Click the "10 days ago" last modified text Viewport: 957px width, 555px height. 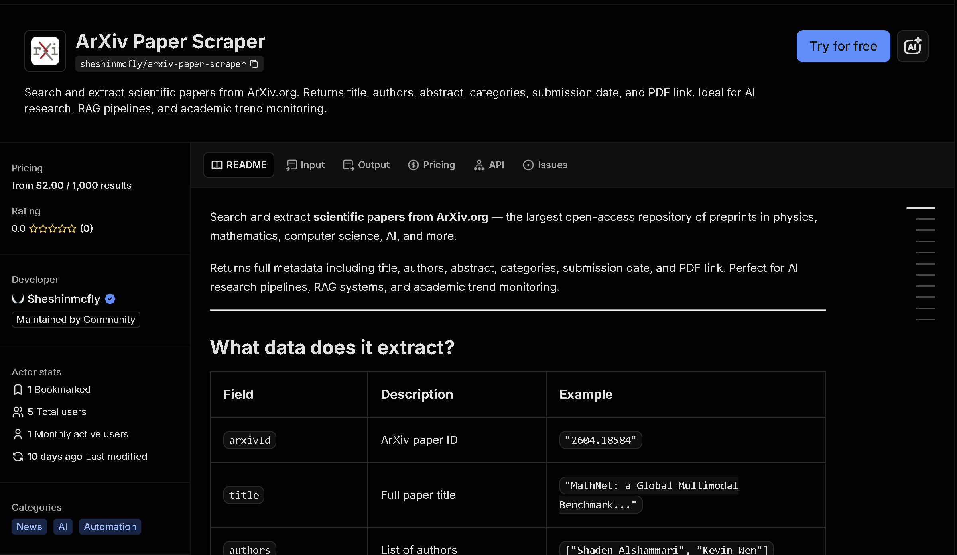pyautogui.click(x=55, y=457)
